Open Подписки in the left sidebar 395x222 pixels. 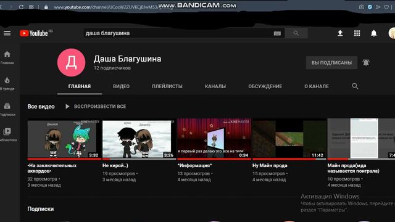click(7, 109)
